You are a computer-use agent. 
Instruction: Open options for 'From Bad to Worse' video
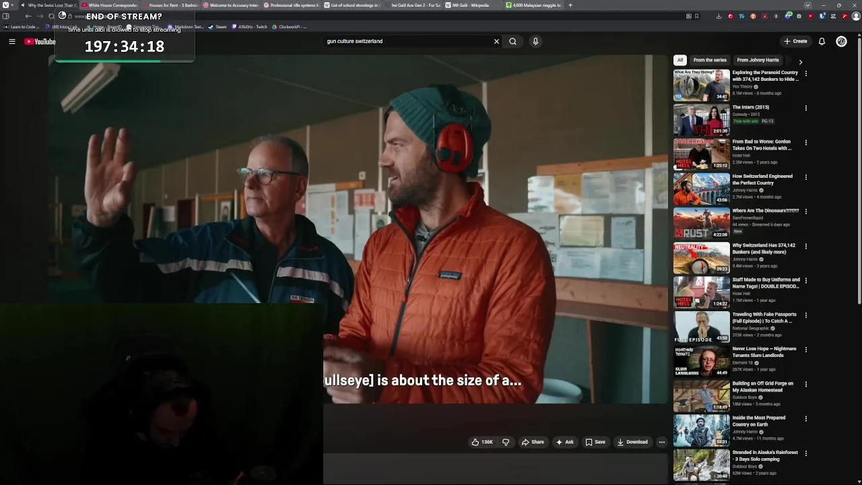[805, 142]
